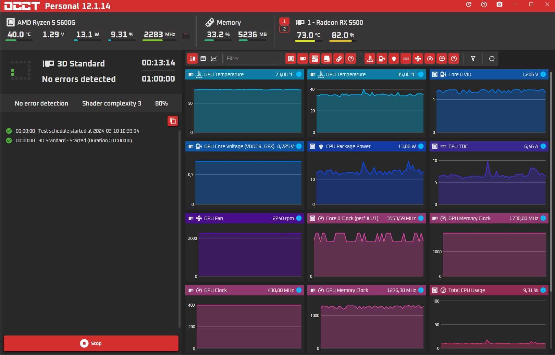Click the CPU core grid icon near 2283 MHz

(186, 36)
